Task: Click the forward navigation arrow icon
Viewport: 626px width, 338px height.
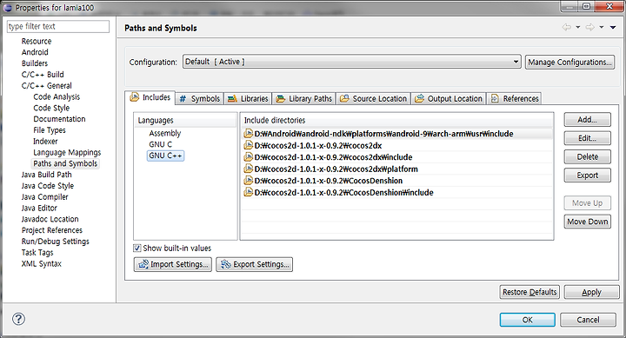Action: 590,27
